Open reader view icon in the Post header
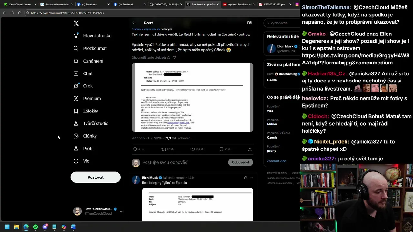Viewport: 413px width, 232px height. 249,23
